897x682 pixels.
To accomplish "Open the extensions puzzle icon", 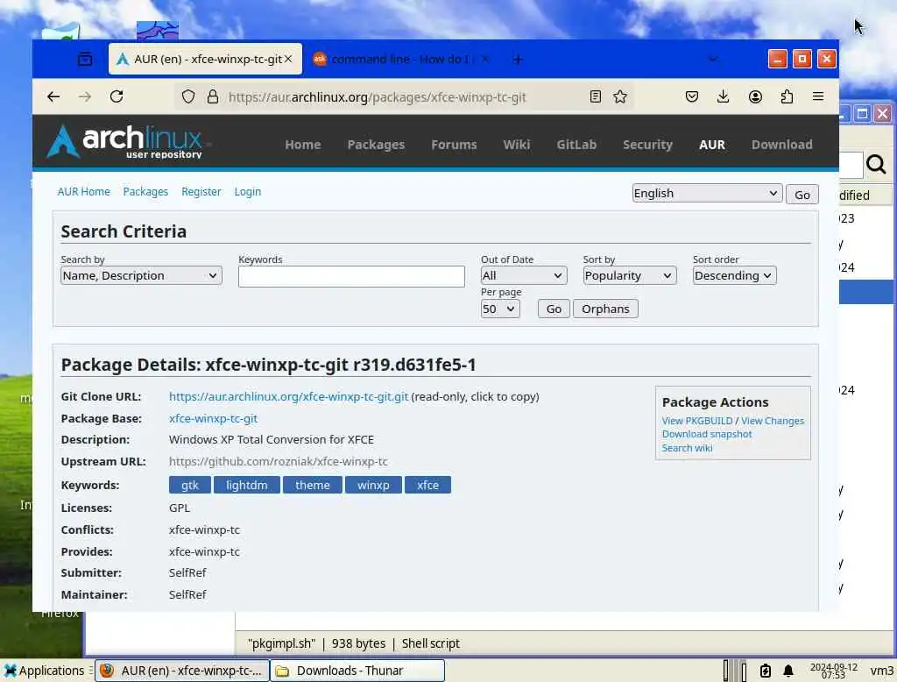I will tap(787, 96).
